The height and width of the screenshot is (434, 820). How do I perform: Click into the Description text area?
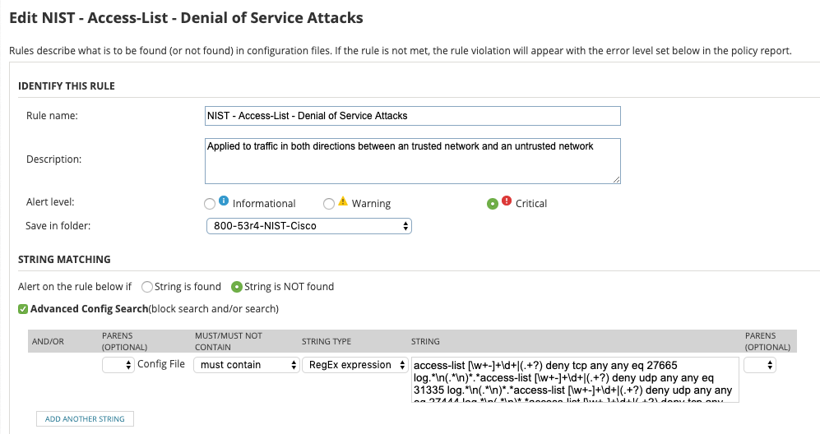pos(412,159)
